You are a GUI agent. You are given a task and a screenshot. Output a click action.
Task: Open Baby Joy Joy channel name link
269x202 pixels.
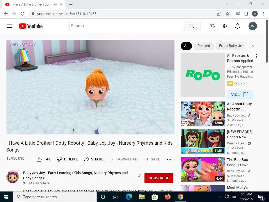(75, 175)
